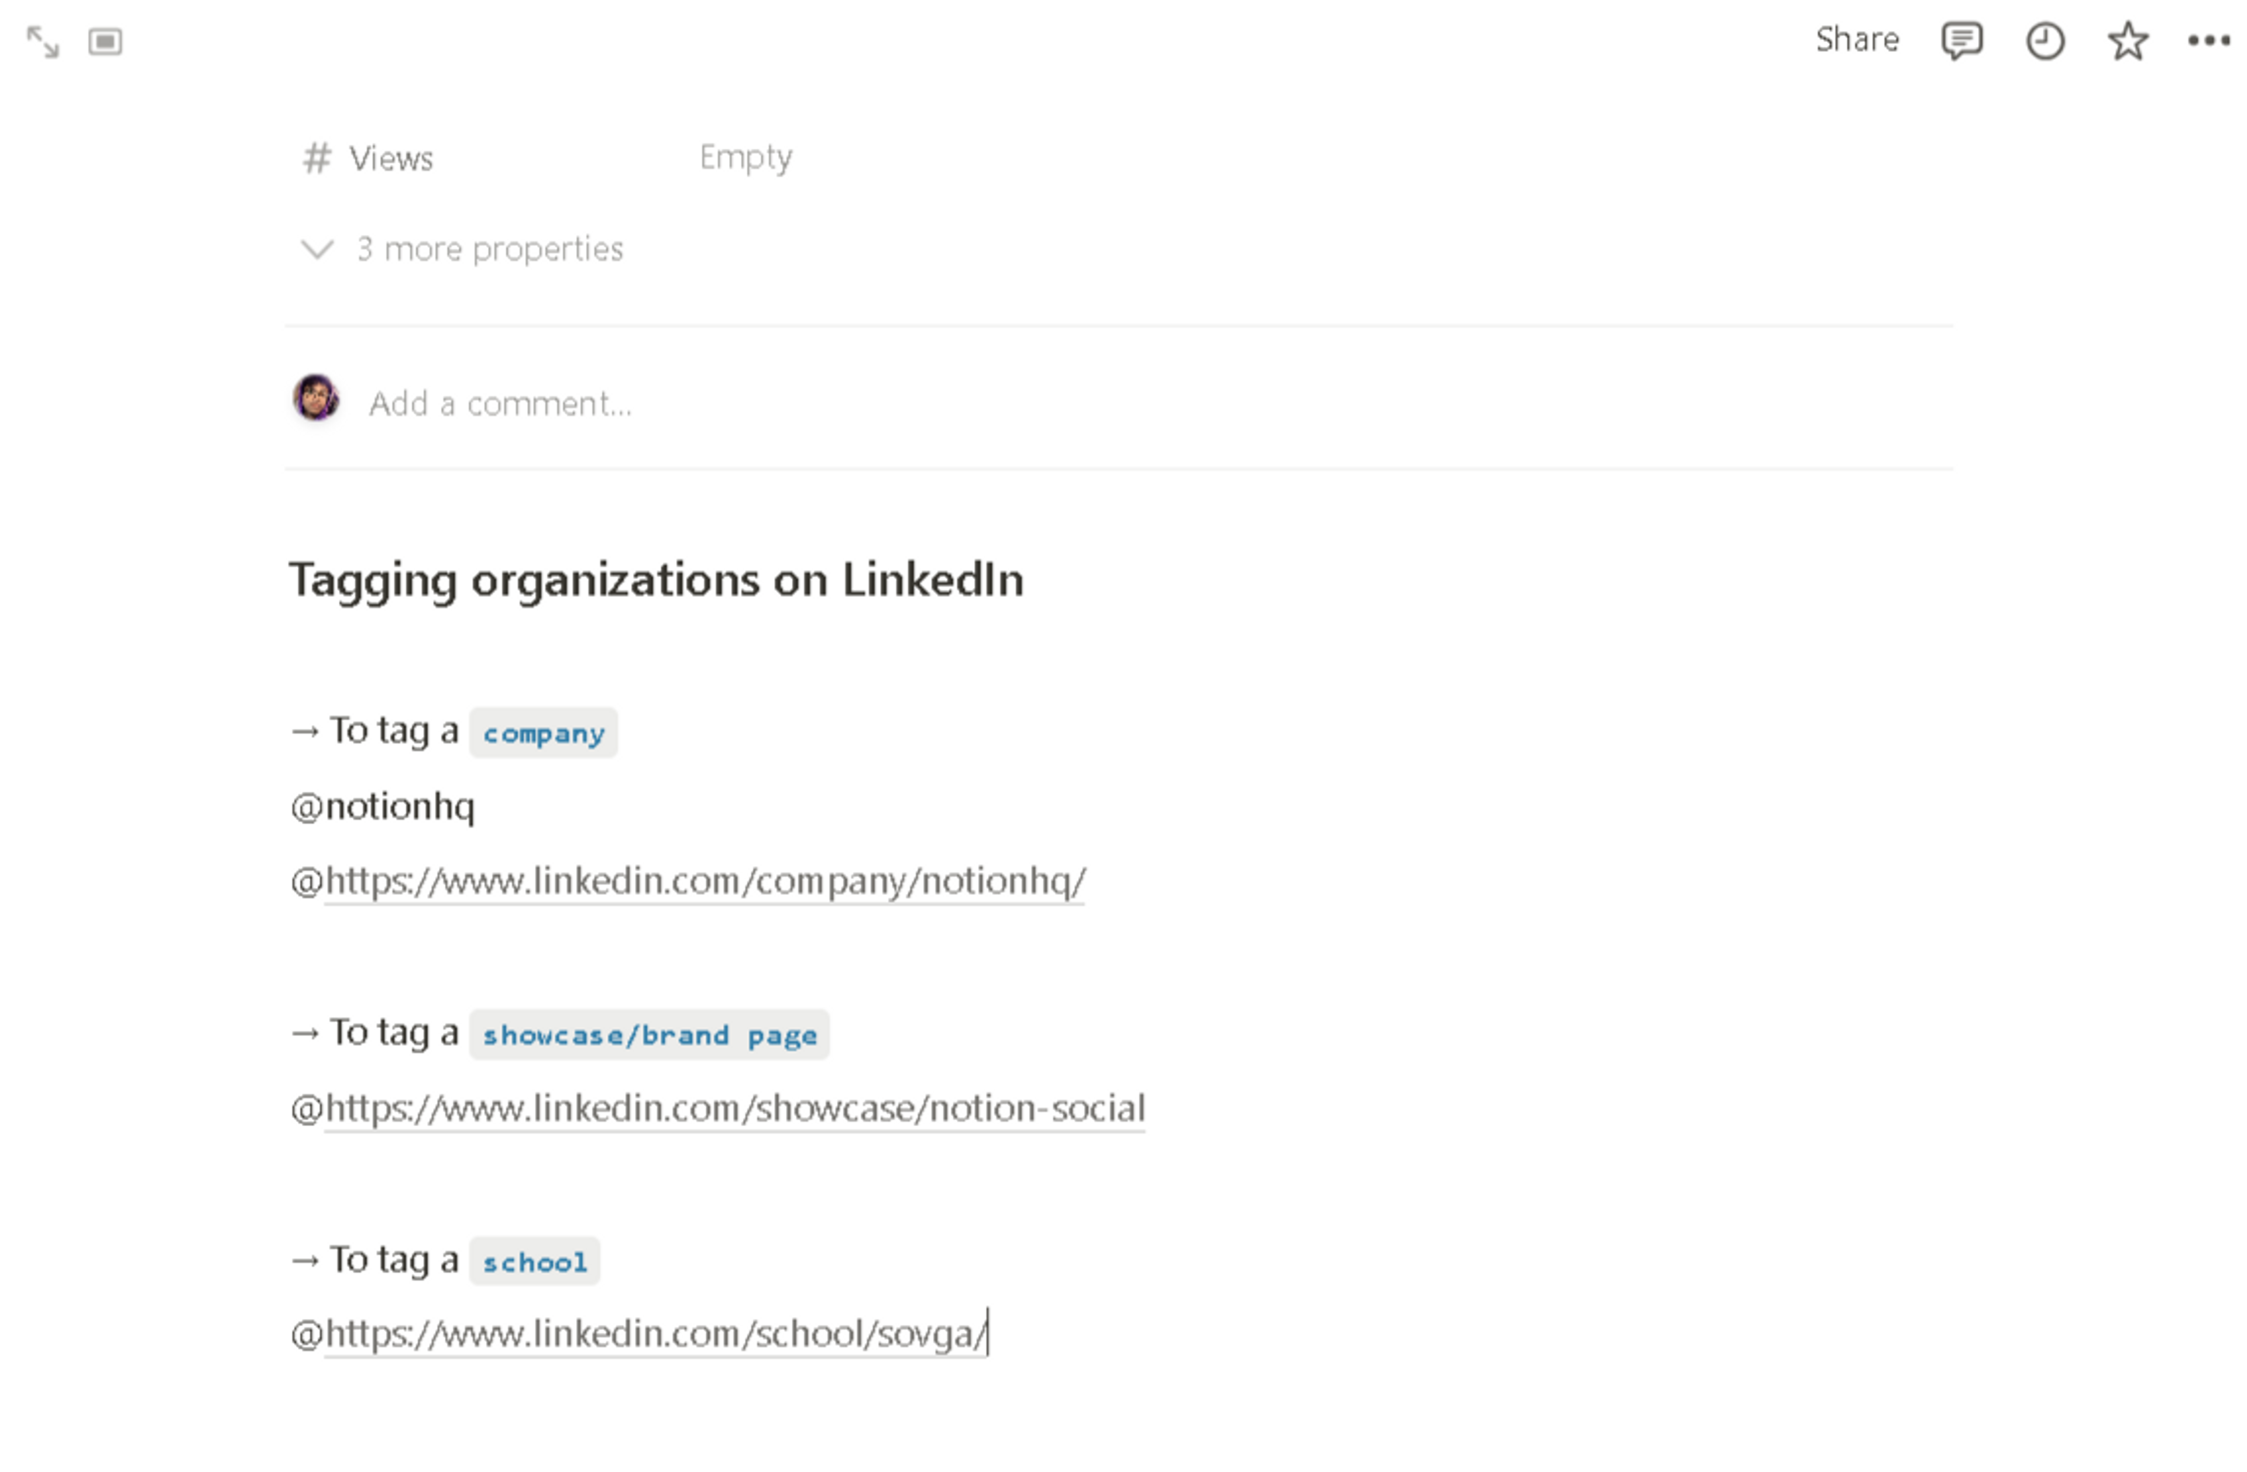Viewport: 2247px width, 1472px height.
Task: Click the Share button
Action: (x=1856, y=40)
